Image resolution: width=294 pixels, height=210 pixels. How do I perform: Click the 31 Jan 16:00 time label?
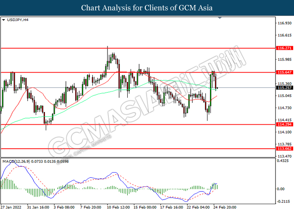coord(38,207)
